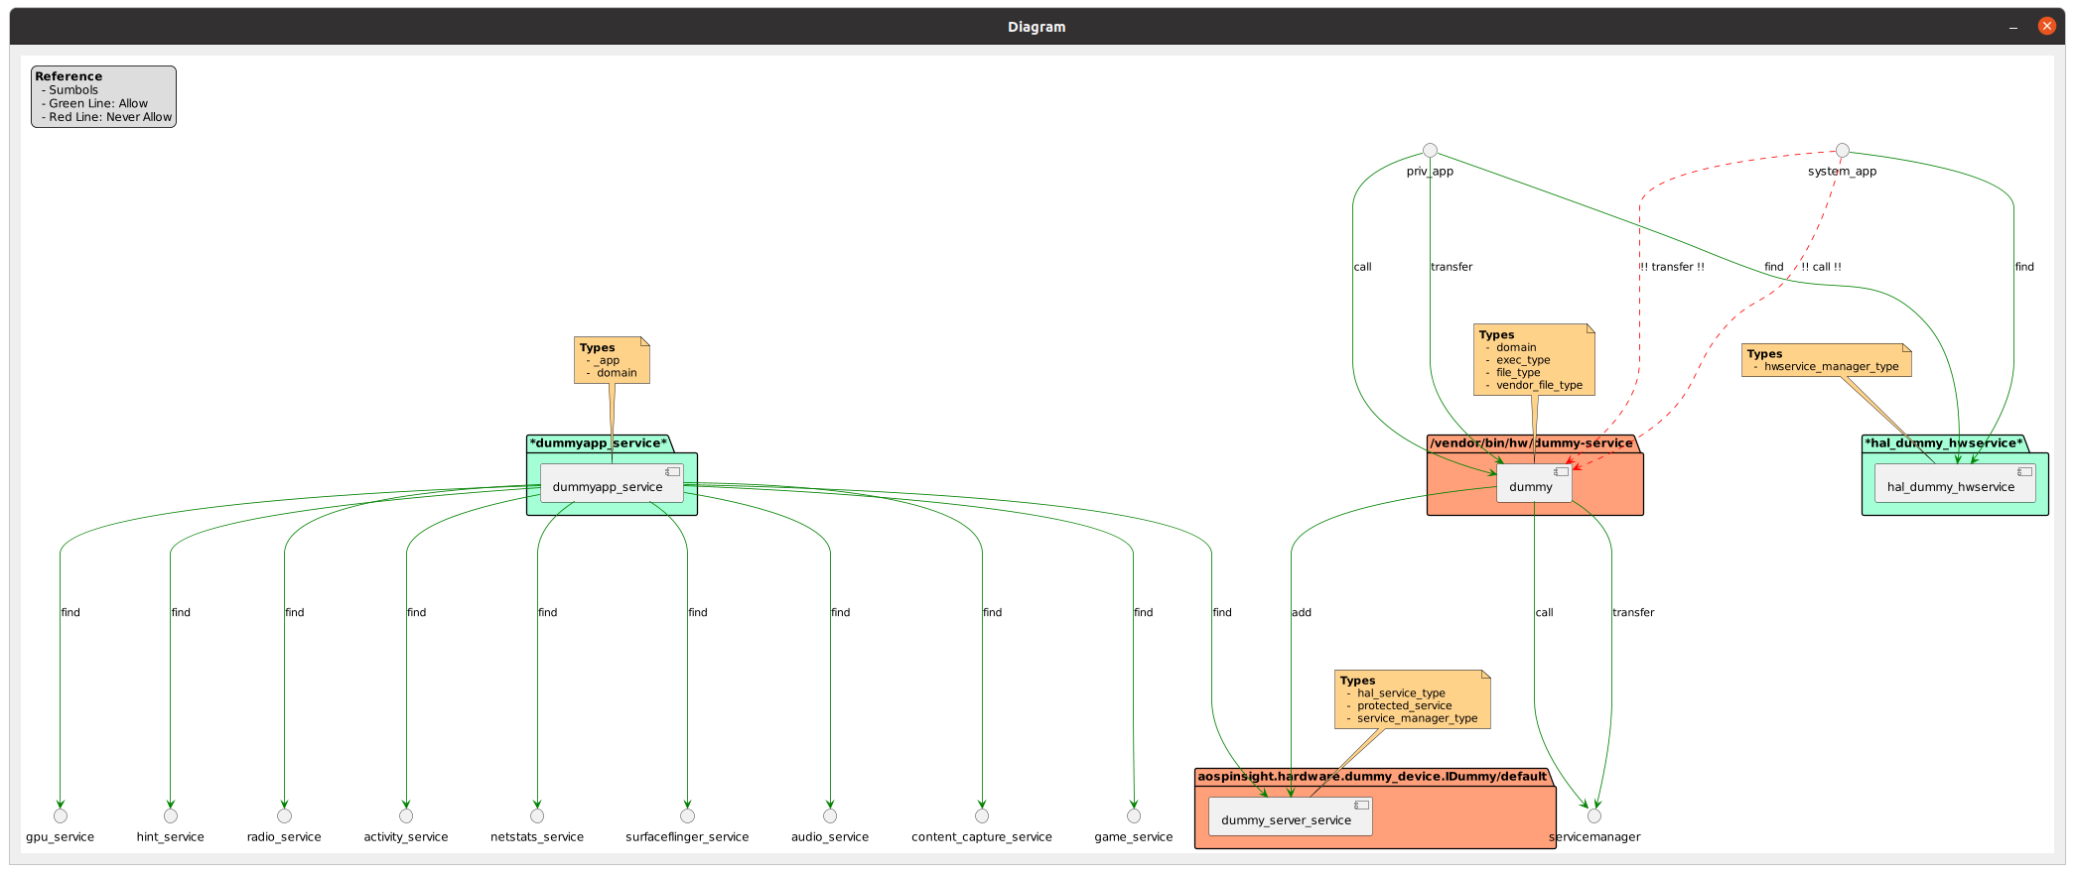Click the surfaceflinger_service text label
Screen dimensions: 2075x874
687,837
